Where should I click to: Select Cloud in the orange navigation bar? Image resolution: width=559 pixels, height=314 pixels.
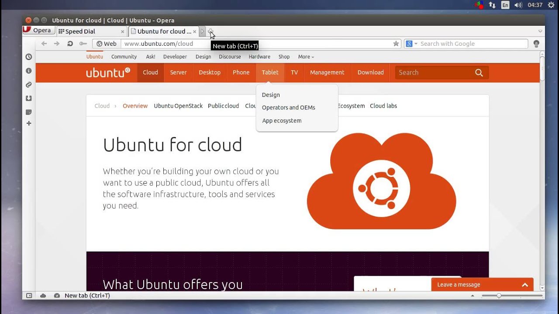click(x=150, y=72)
